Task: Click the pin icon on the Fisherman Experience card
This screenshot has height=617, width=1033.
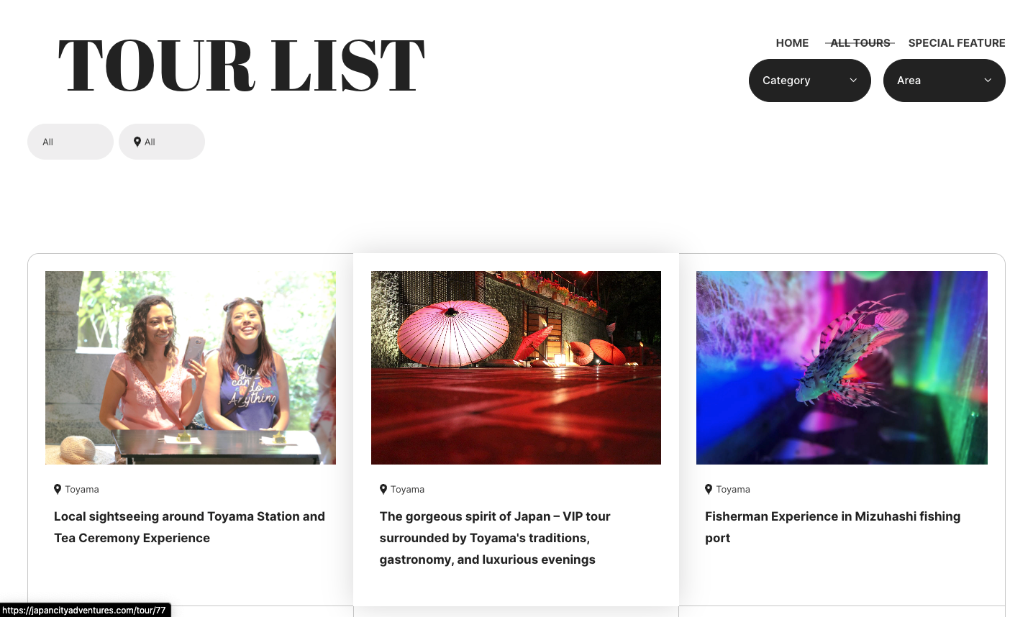Action: 709,489
